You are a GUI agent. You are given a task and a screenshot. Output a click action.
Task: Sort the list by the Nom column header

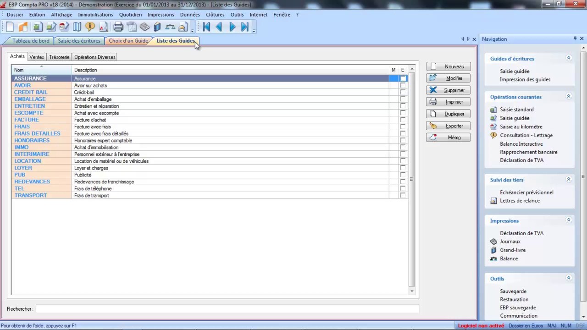[42, 70]
